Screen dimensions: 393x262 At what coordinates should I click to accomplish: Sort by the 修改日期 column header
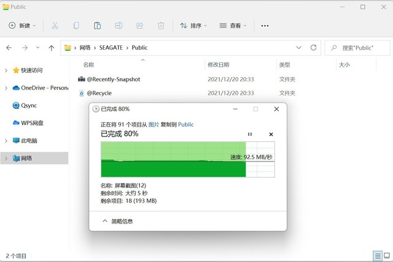[x=219, y=65]
